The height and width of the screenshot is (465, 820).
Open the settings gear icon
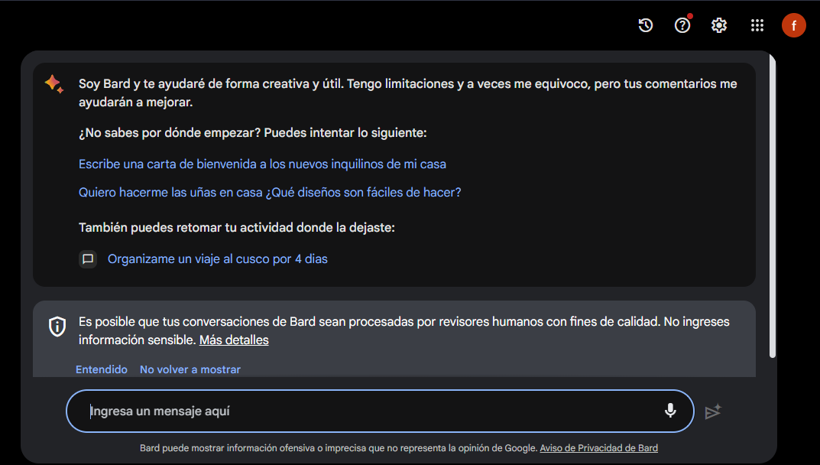pos(719,25)
